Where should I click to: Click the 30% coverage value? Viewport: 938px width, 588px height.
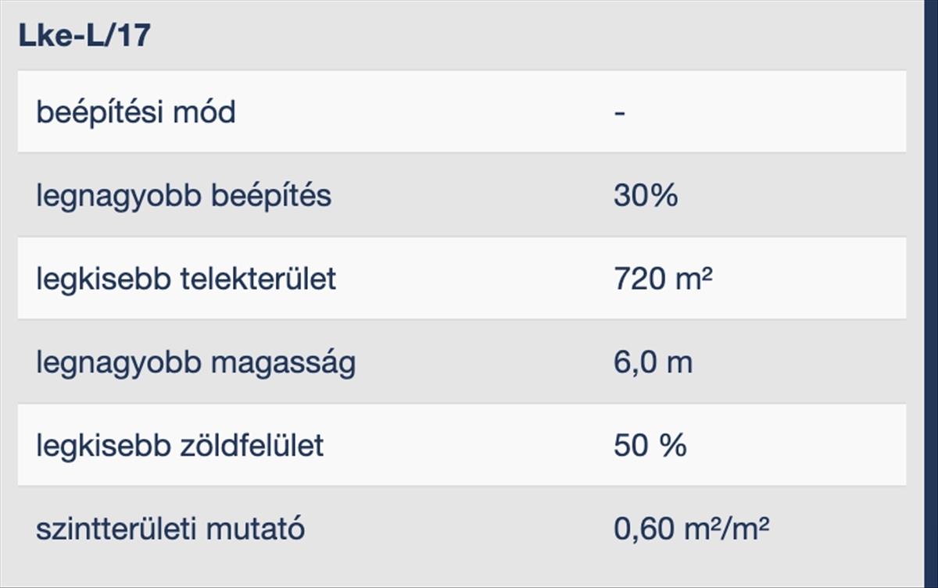coord(645,195)
